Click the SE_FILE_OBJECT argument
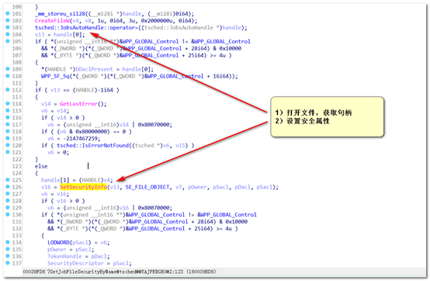This screenshot has height=281, width=430. click(147, 187)
